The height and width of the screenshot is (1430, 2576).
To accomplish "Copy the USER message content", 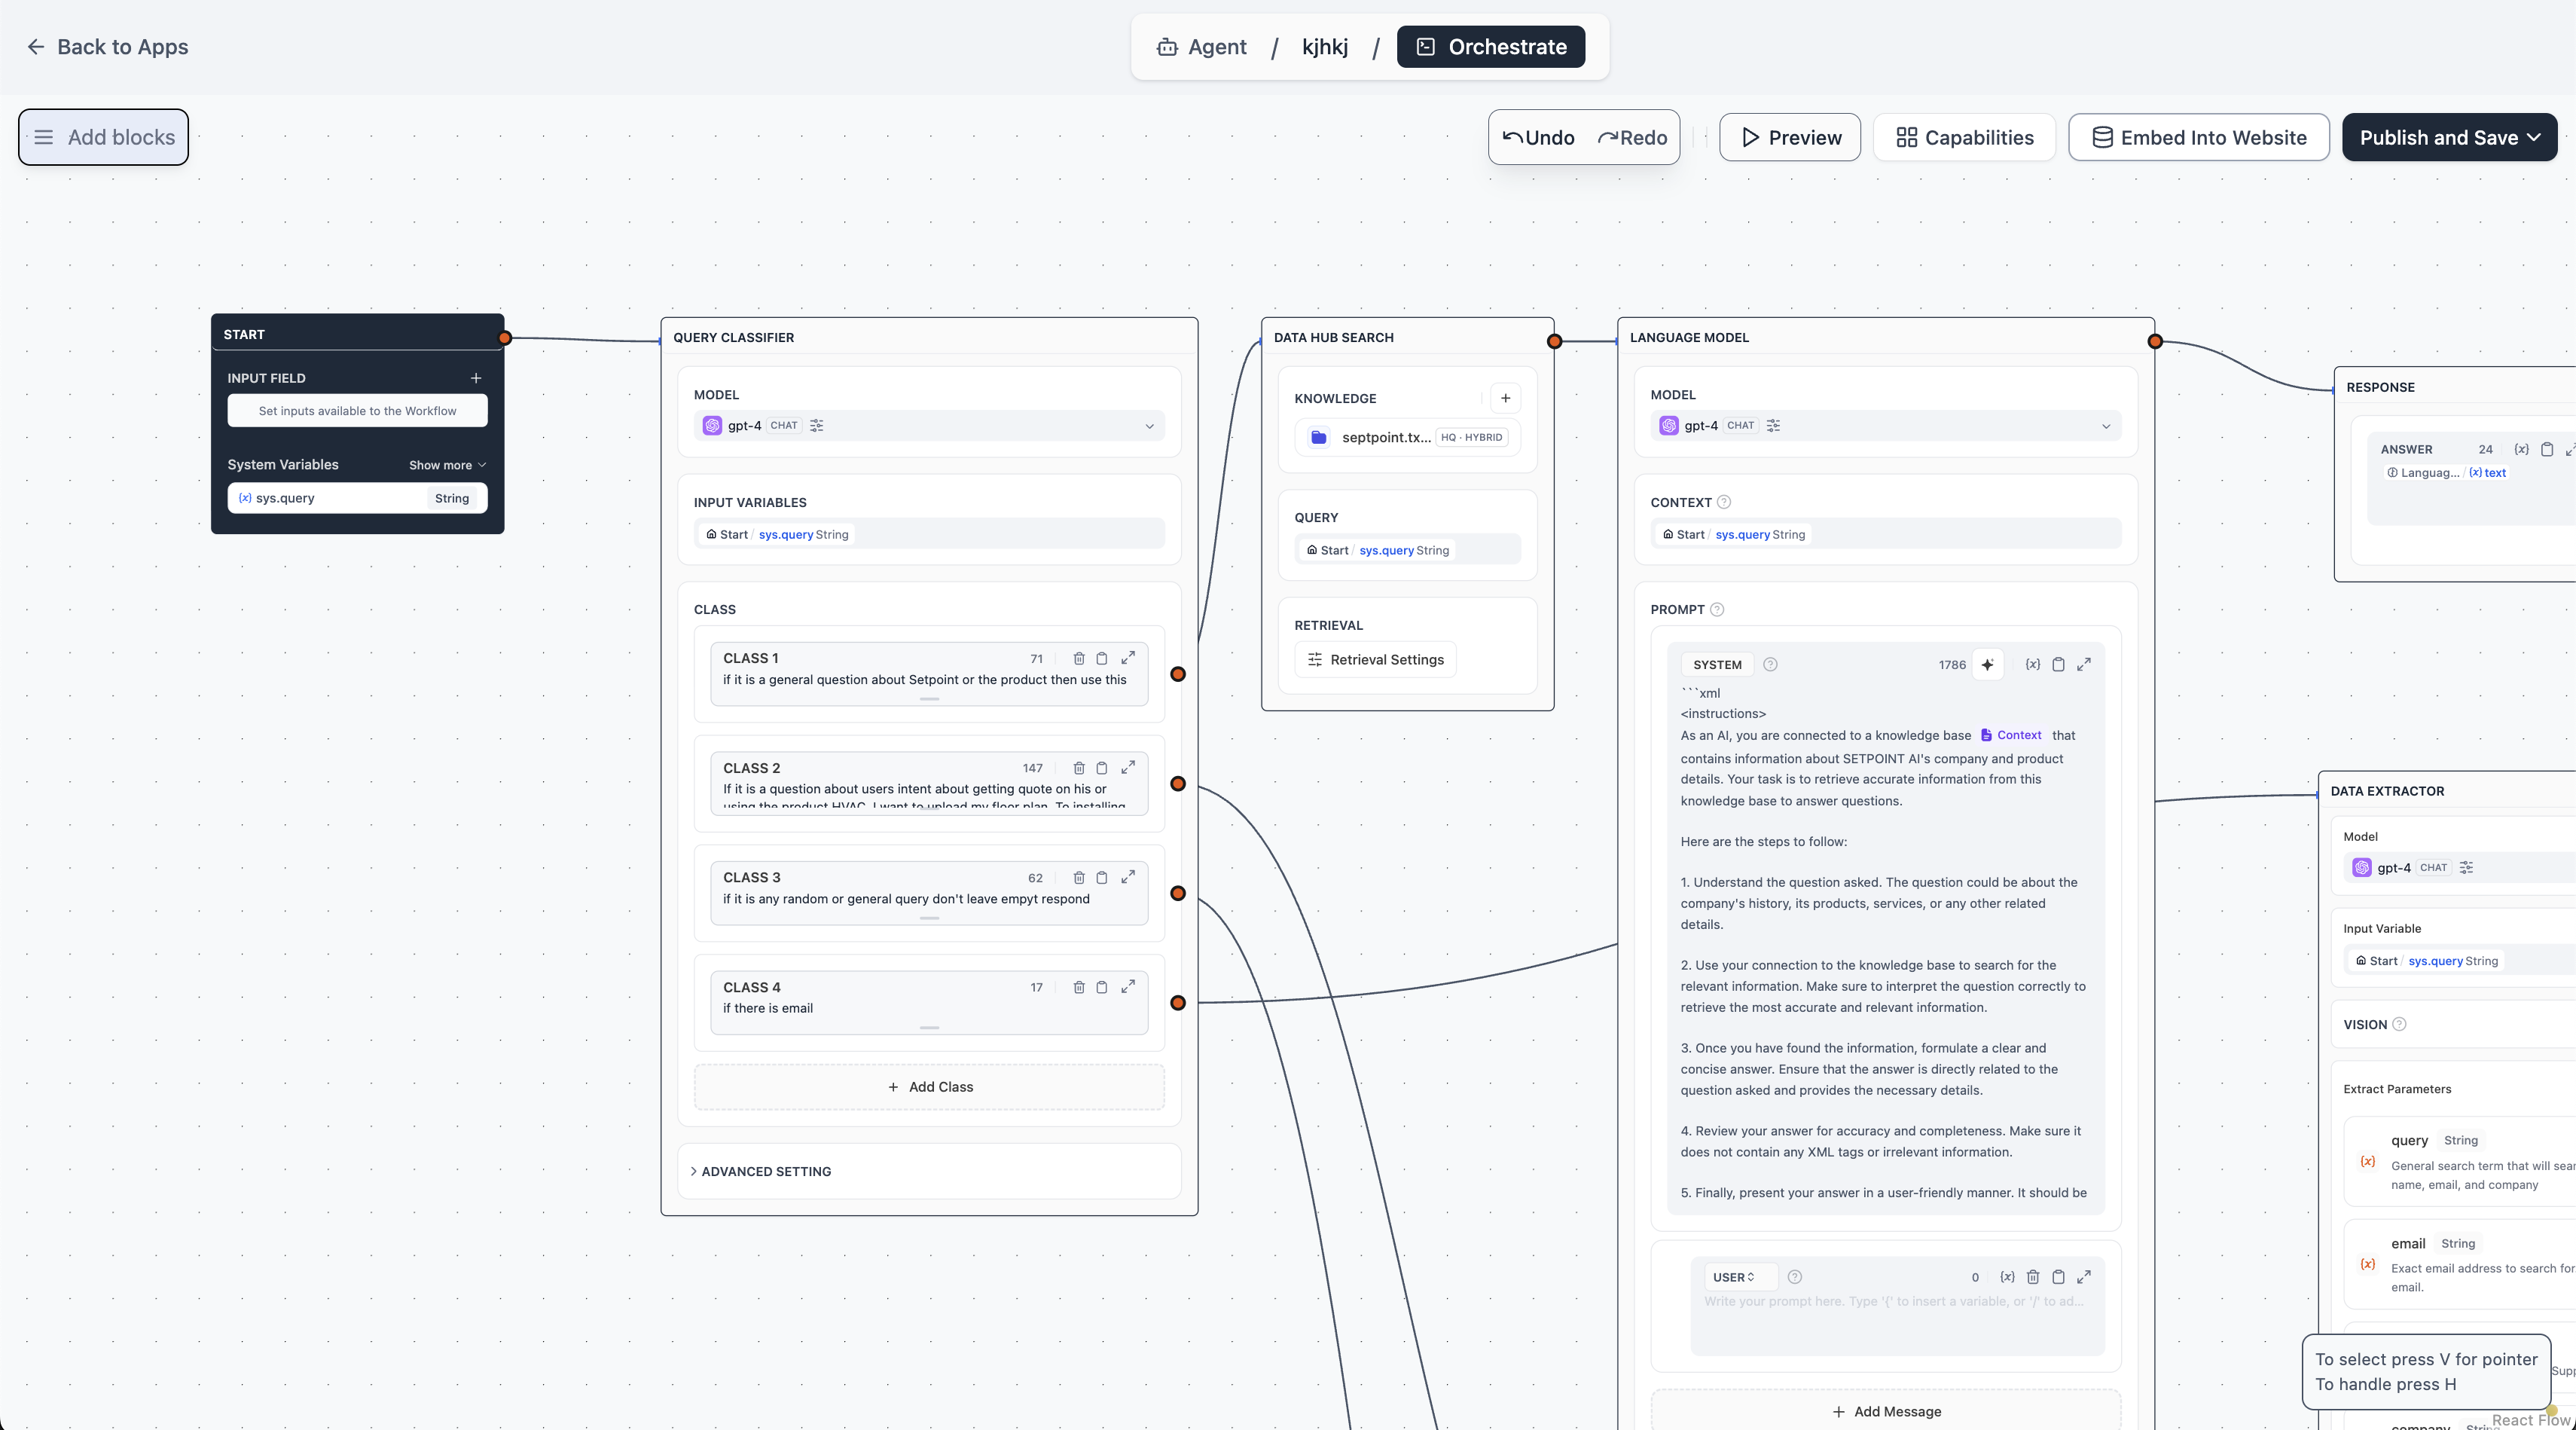I will pos(2058,1277).
